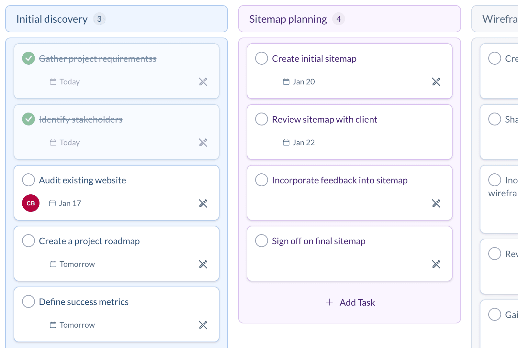This screenshot has height=348, width=518.
Task: Click the calendar icon next to Jan 17
Action: [53, 203]
